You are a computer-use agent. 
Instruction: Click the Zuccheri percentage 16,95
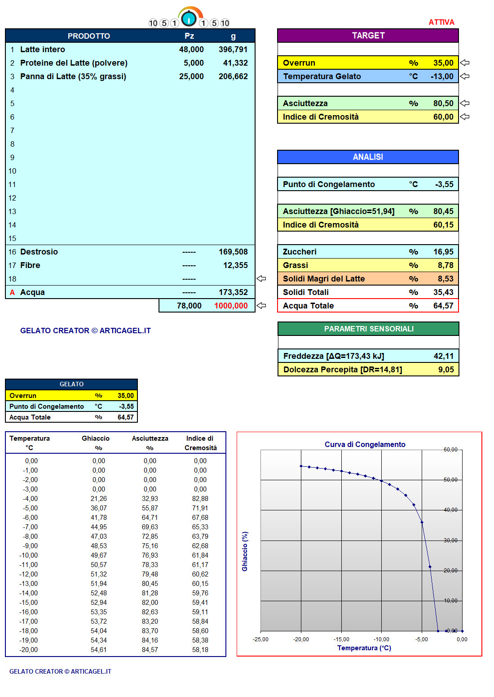[x=443, y=252]
